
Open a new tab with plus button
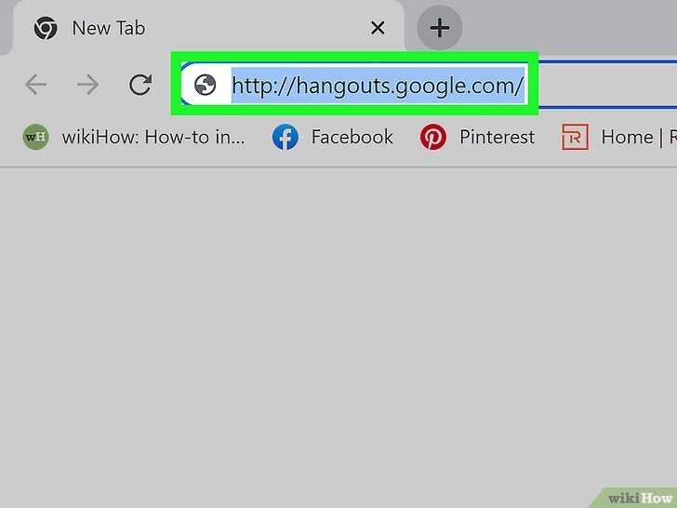pyautogui.click(x=440, y=28)
